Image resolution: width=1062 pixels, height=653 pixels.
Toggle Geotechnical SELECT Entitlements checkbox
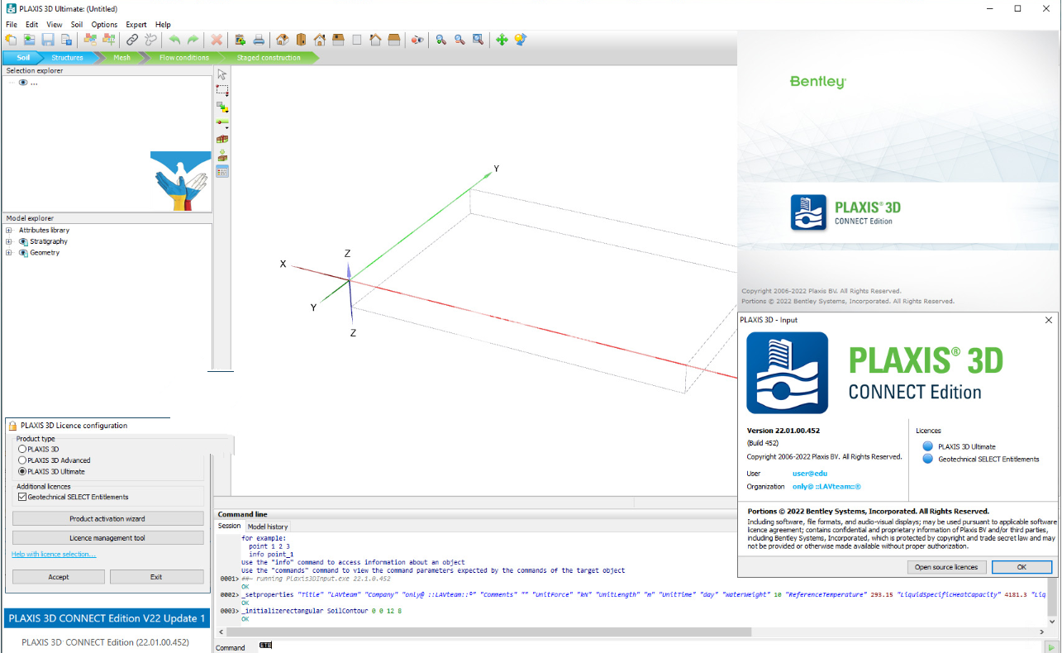coord(22,497)
